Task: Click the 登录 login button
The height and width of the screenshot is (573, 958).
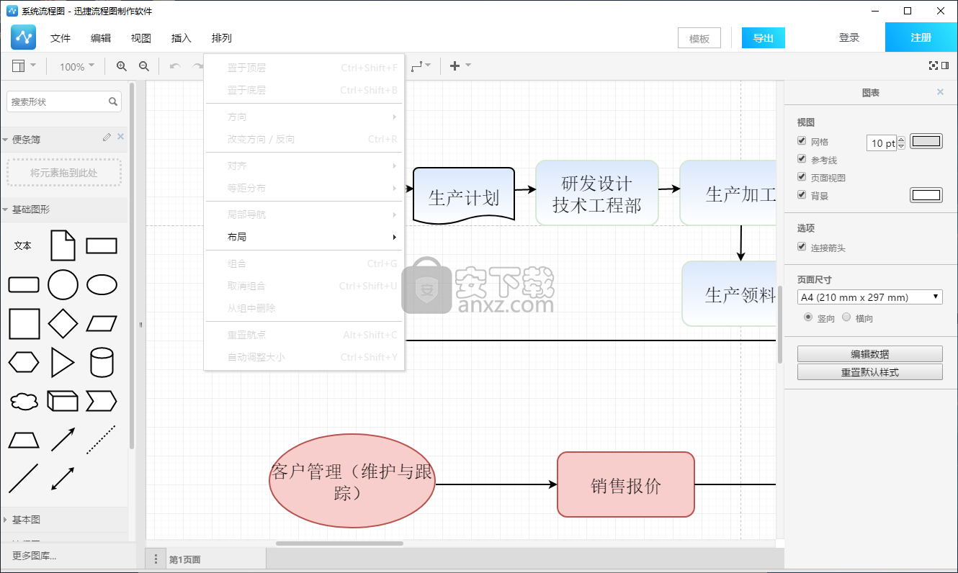Action: point(849,38)
